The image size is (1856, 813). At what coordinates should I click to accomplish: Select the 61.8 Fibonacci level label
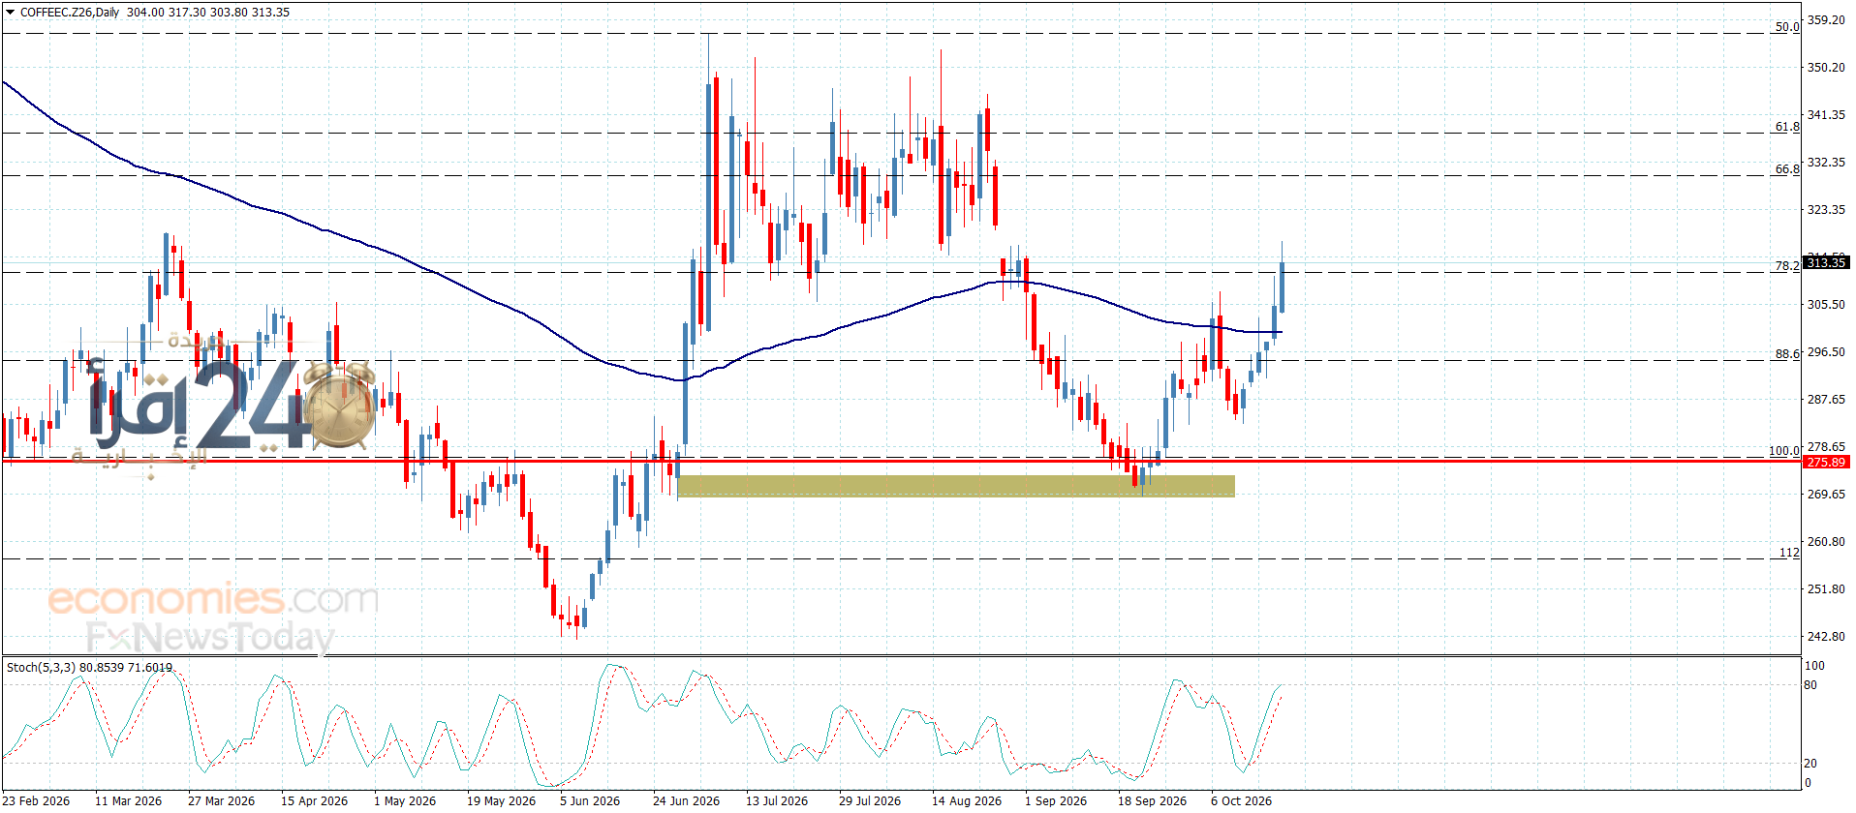coord(1787,127)
